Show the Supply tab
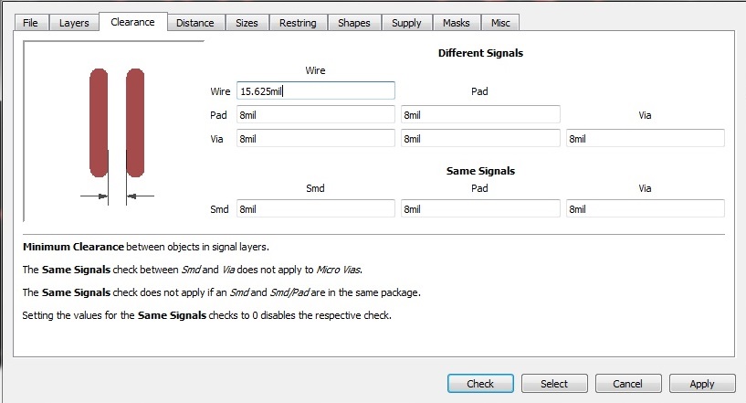 pyautogui.click(x=406, y=23)
